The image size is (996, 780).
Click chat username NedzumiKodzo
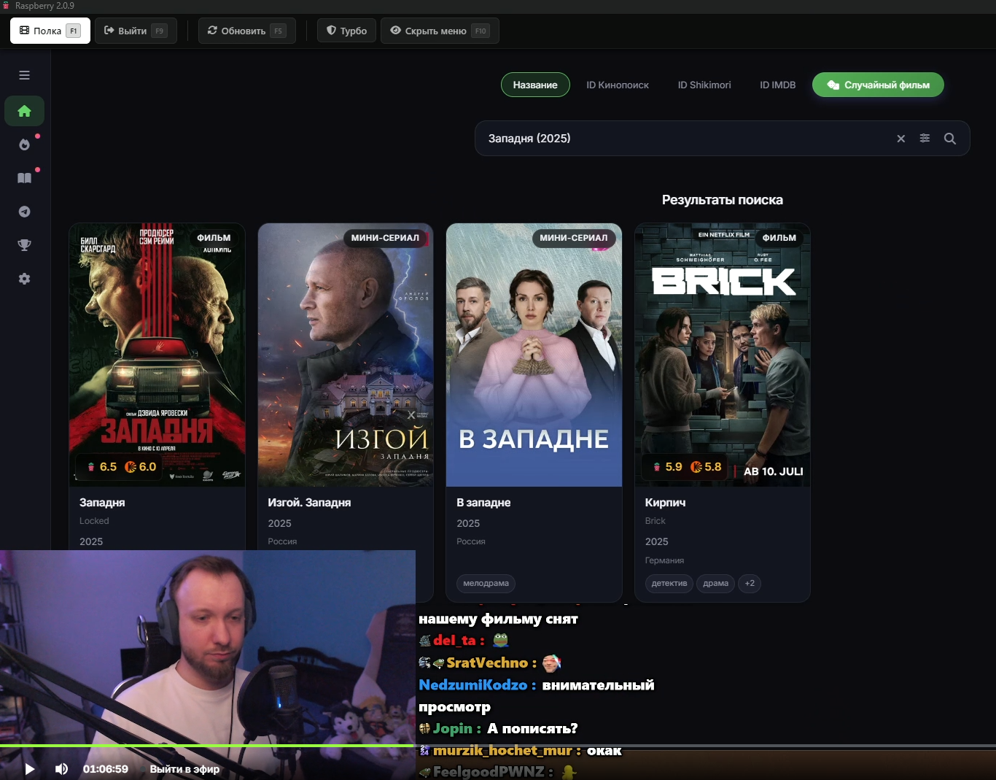pos(472,685)
